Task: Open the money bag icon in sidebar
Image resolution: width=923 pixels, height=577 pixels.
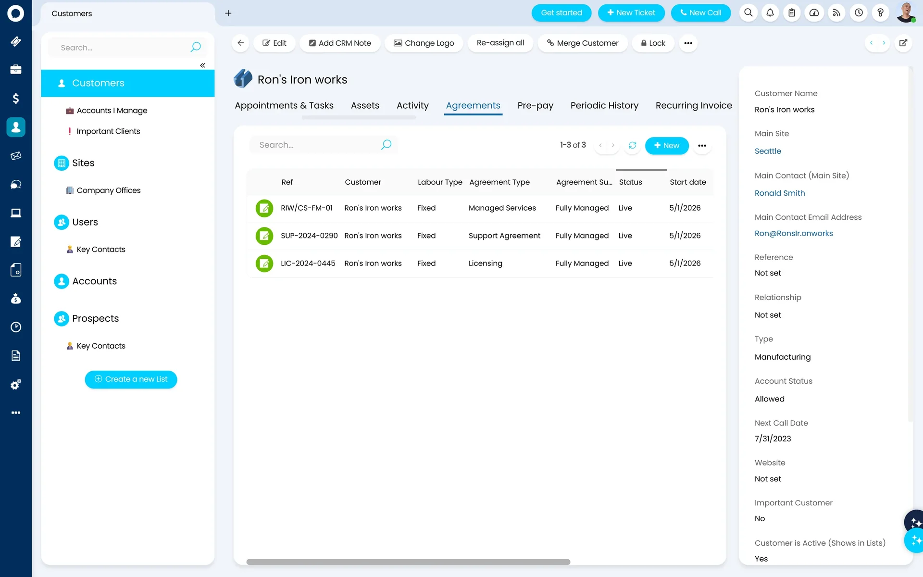Action: pos(16,299)
